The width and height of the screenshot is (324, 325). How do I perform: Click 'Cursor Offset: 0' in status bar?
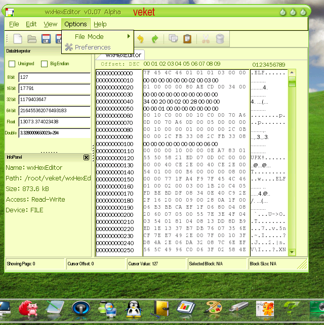[80, 264]
